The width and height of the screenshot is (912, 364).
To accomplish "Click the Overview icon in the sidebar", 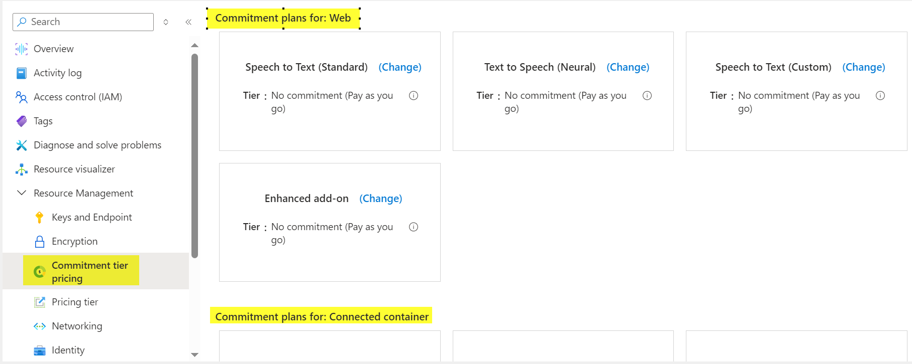I will (21, 49).
